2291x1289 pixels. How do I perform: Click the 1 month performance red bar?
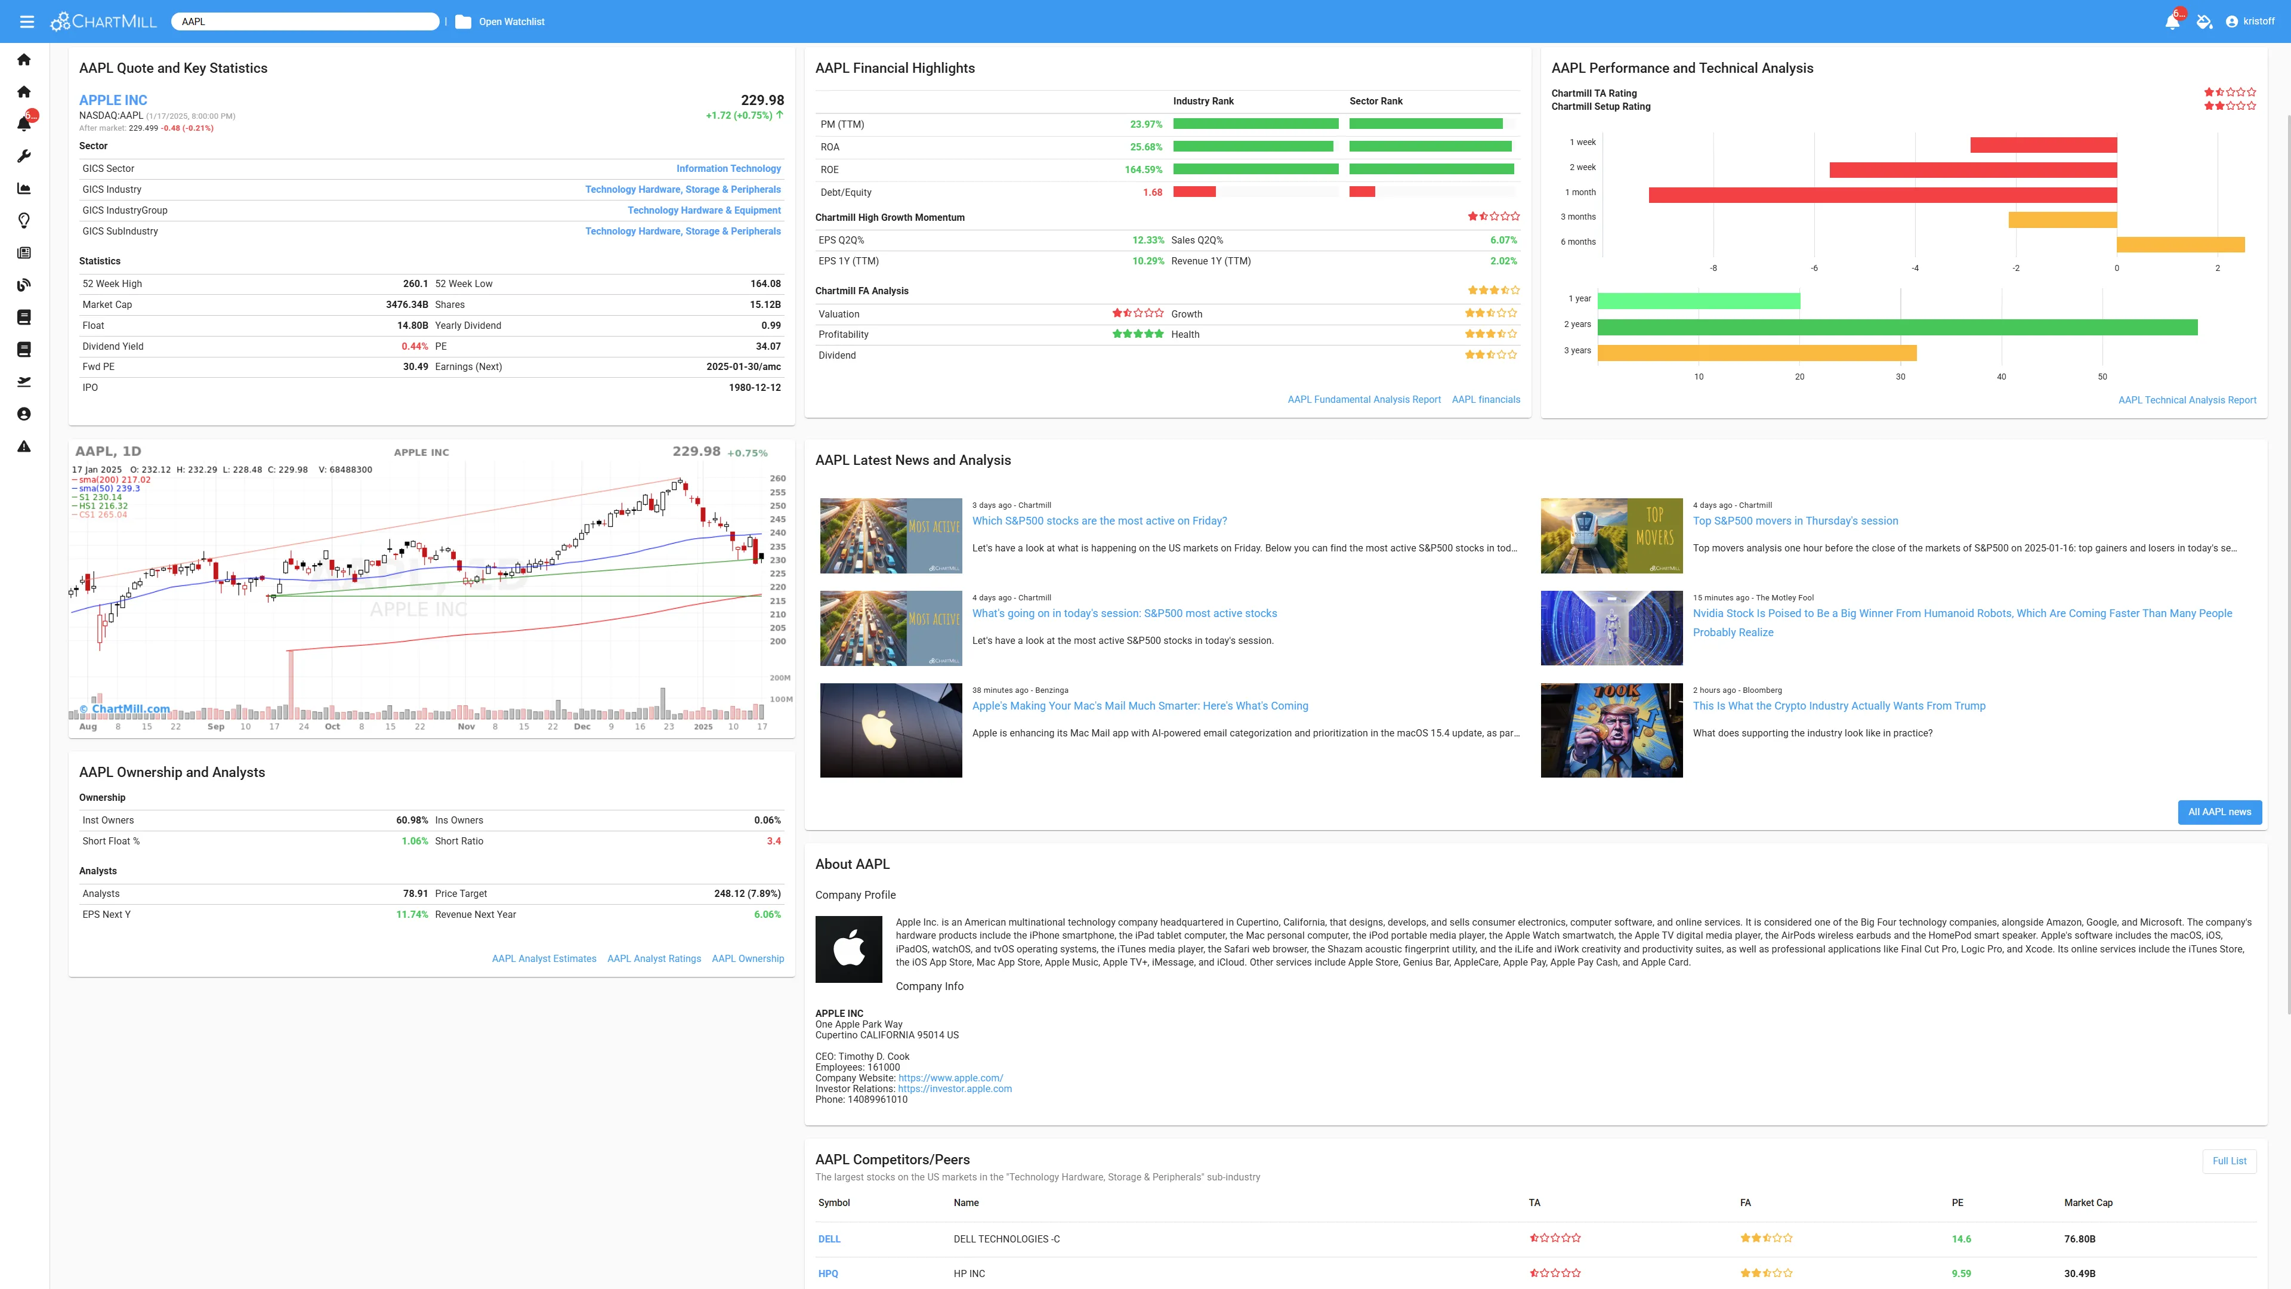(1882, 195)
